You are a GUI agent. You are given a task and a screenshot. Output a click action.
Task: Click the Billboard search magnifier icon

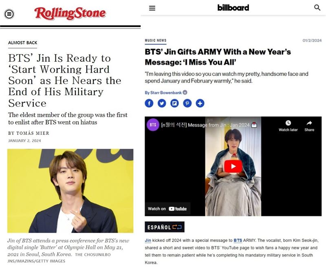317,8
